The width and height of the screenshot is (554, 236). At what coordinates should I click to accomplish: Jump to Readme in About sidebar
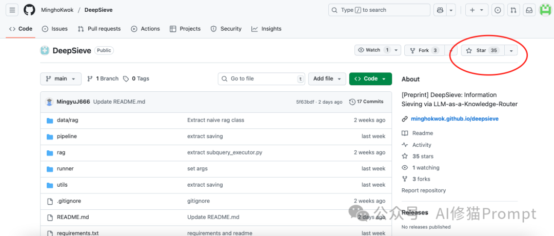pyautogui.click(x=423, y=133)
